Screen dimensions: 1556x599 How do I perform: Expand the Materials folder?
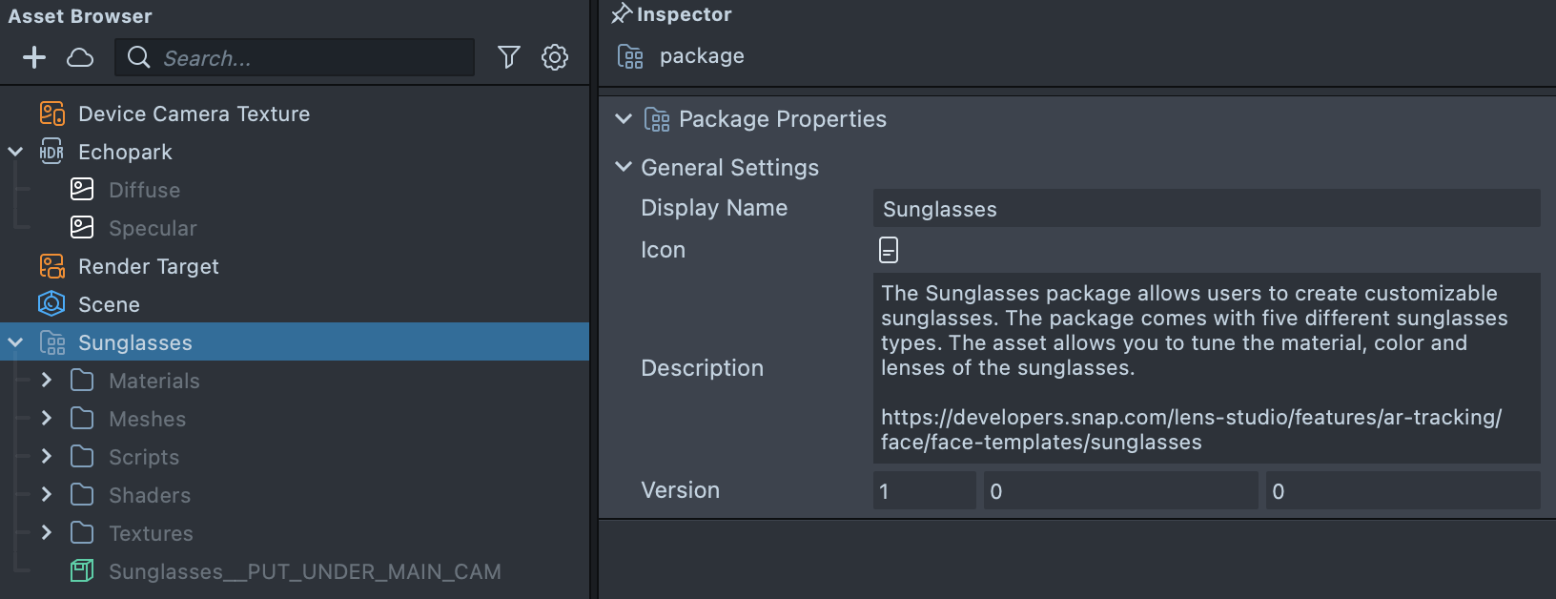pos(46,381)
